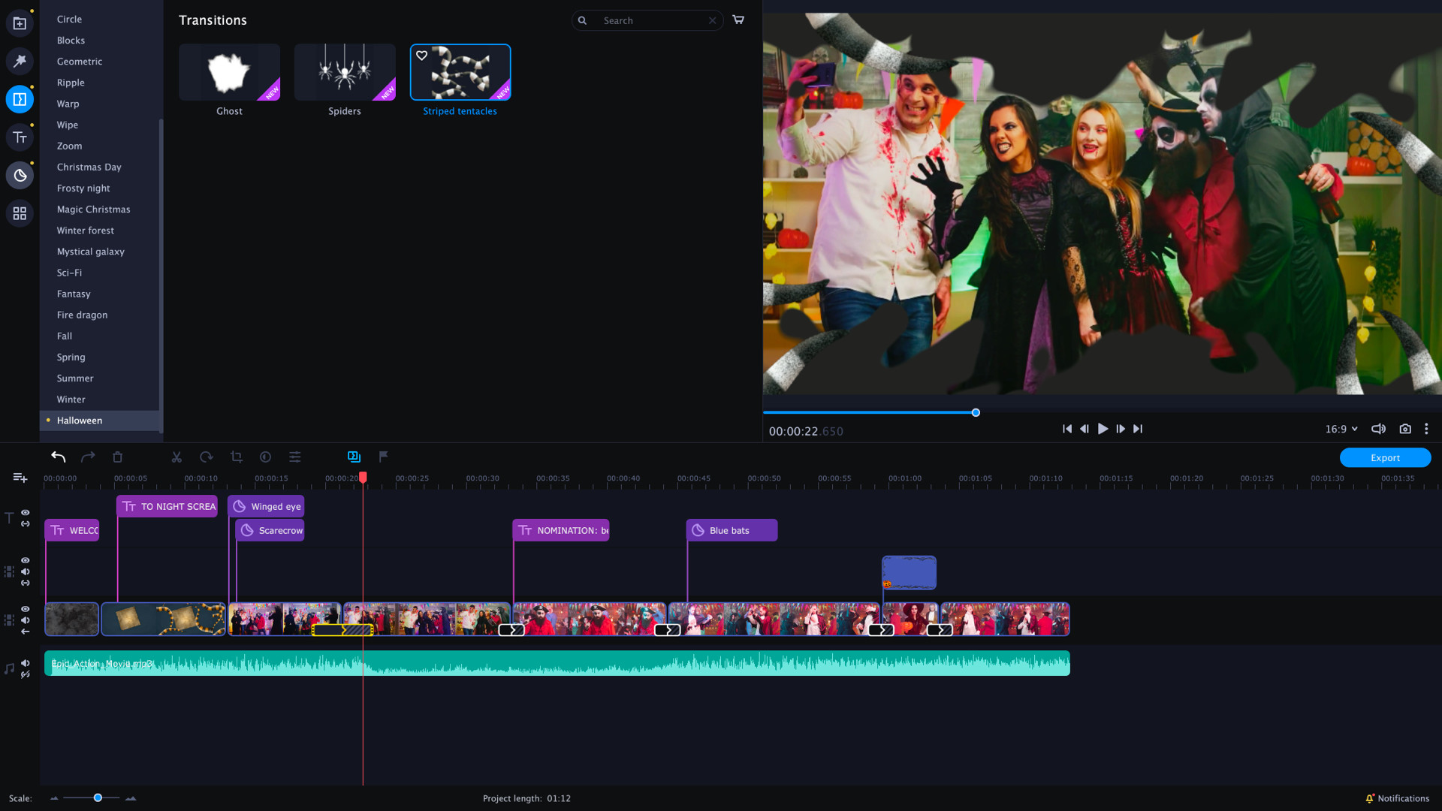1442x811 pixels.
Task: Hide the title track with the eye toggle
Action: click(26, 513)
